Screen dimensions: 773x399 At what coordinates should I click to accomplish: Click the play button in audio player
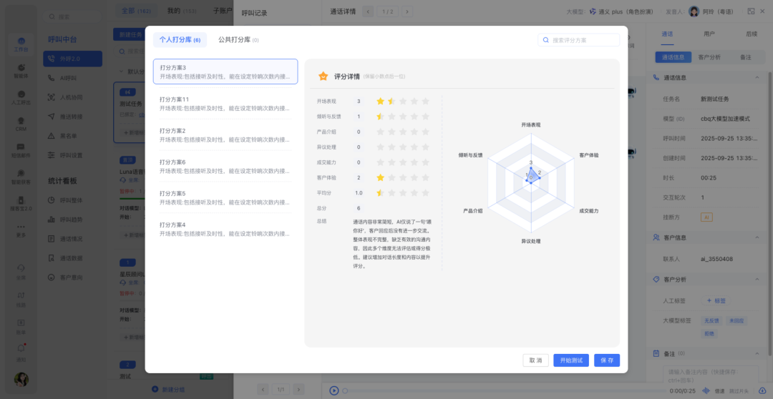(334, 390)
